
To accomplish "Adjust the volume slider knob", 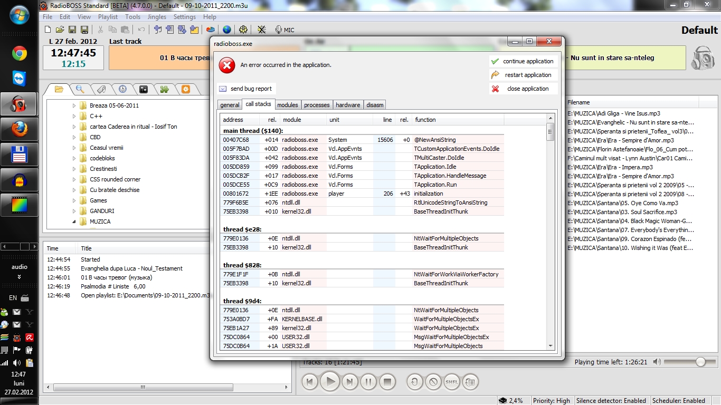I will (700, 362).
